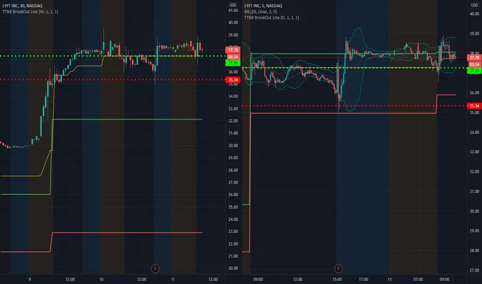Click 36.00 on the 5-minute chart price scale
Screen dimensions: 482x284
click(x=474, y=93)
